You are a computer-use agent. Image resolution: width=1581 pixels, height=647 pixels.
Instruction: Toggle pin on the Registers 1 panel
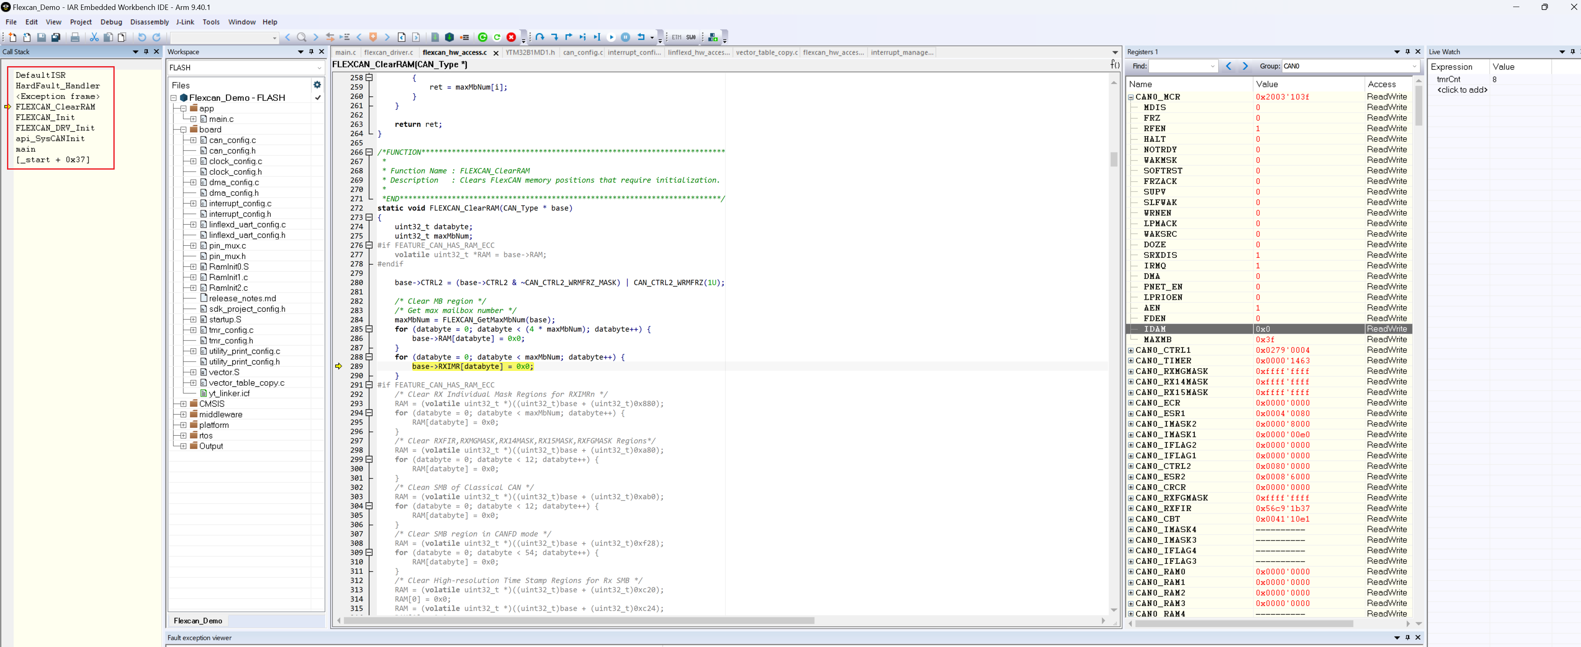tap(1407, 52)
